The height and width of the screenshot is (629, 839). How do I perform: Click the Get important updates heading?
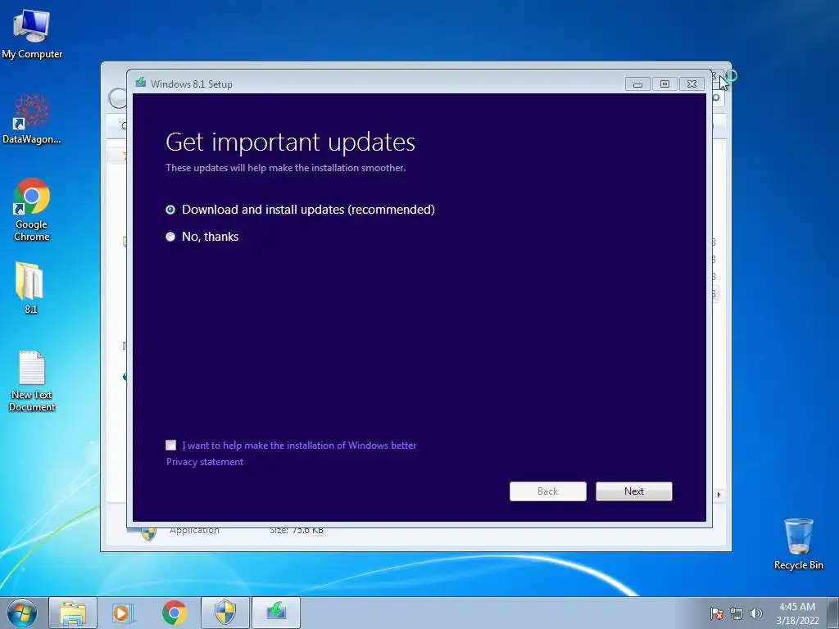(290, 143)
